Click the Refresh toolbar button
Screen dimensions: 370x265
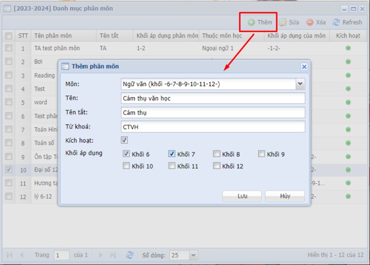[x=347, y=22]
